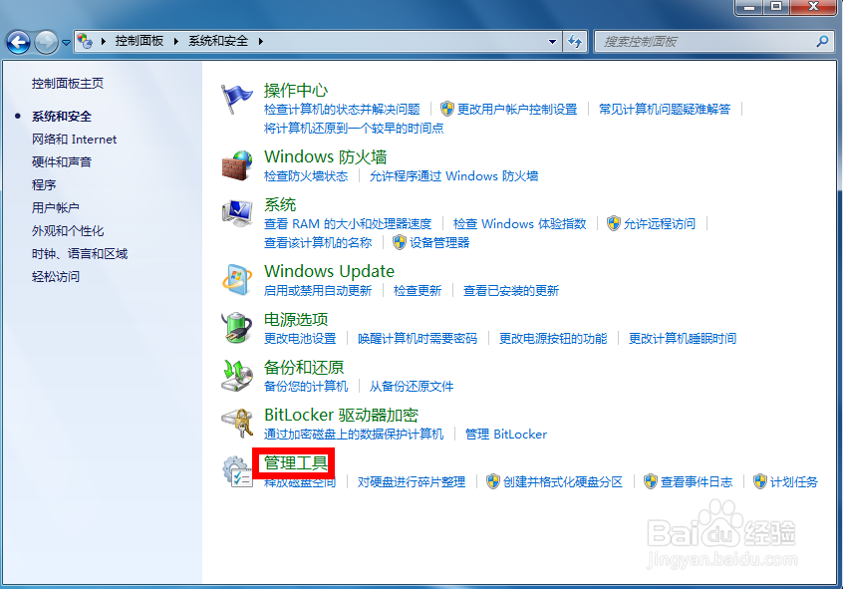Expand the arrow after 系统和安全 breadcrumb
Image resolution: width=843 pixels, height=589 pixels.
(261, 42)
